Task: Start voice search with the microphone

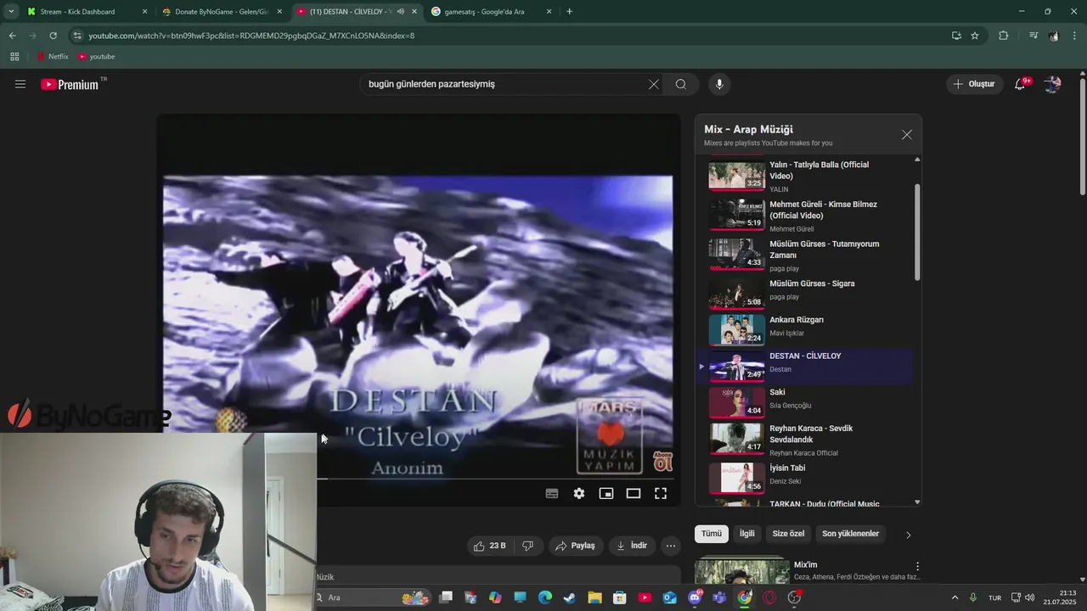Action: click(719, 84)
